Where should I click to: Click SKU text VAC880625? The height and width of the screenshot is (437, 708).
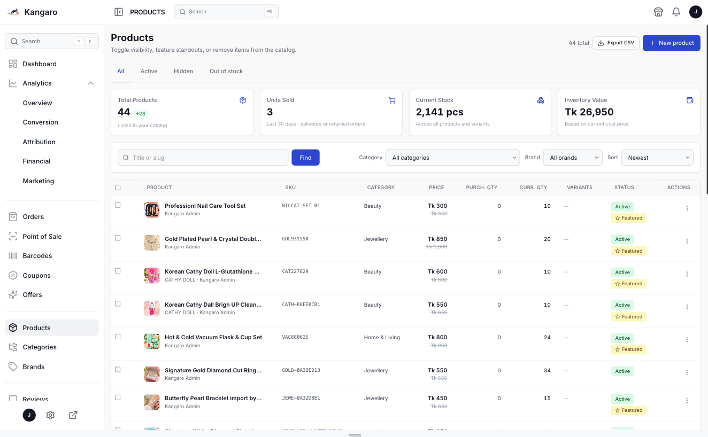295,337
